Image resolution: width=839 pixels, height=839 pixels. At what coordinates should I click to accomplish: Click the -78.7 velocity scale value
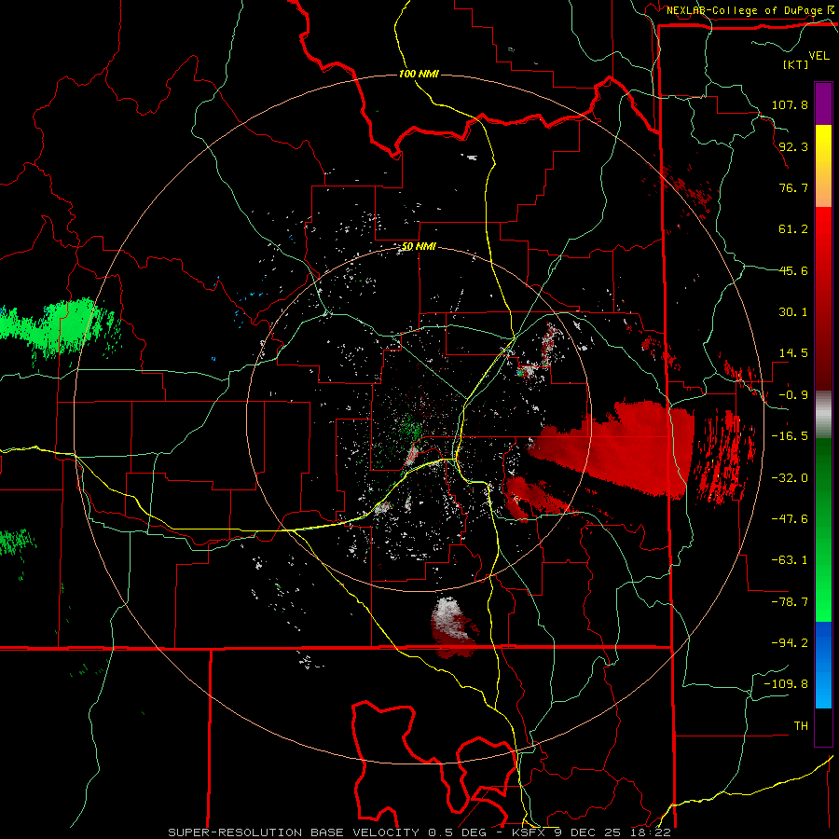tap(790, 602)
